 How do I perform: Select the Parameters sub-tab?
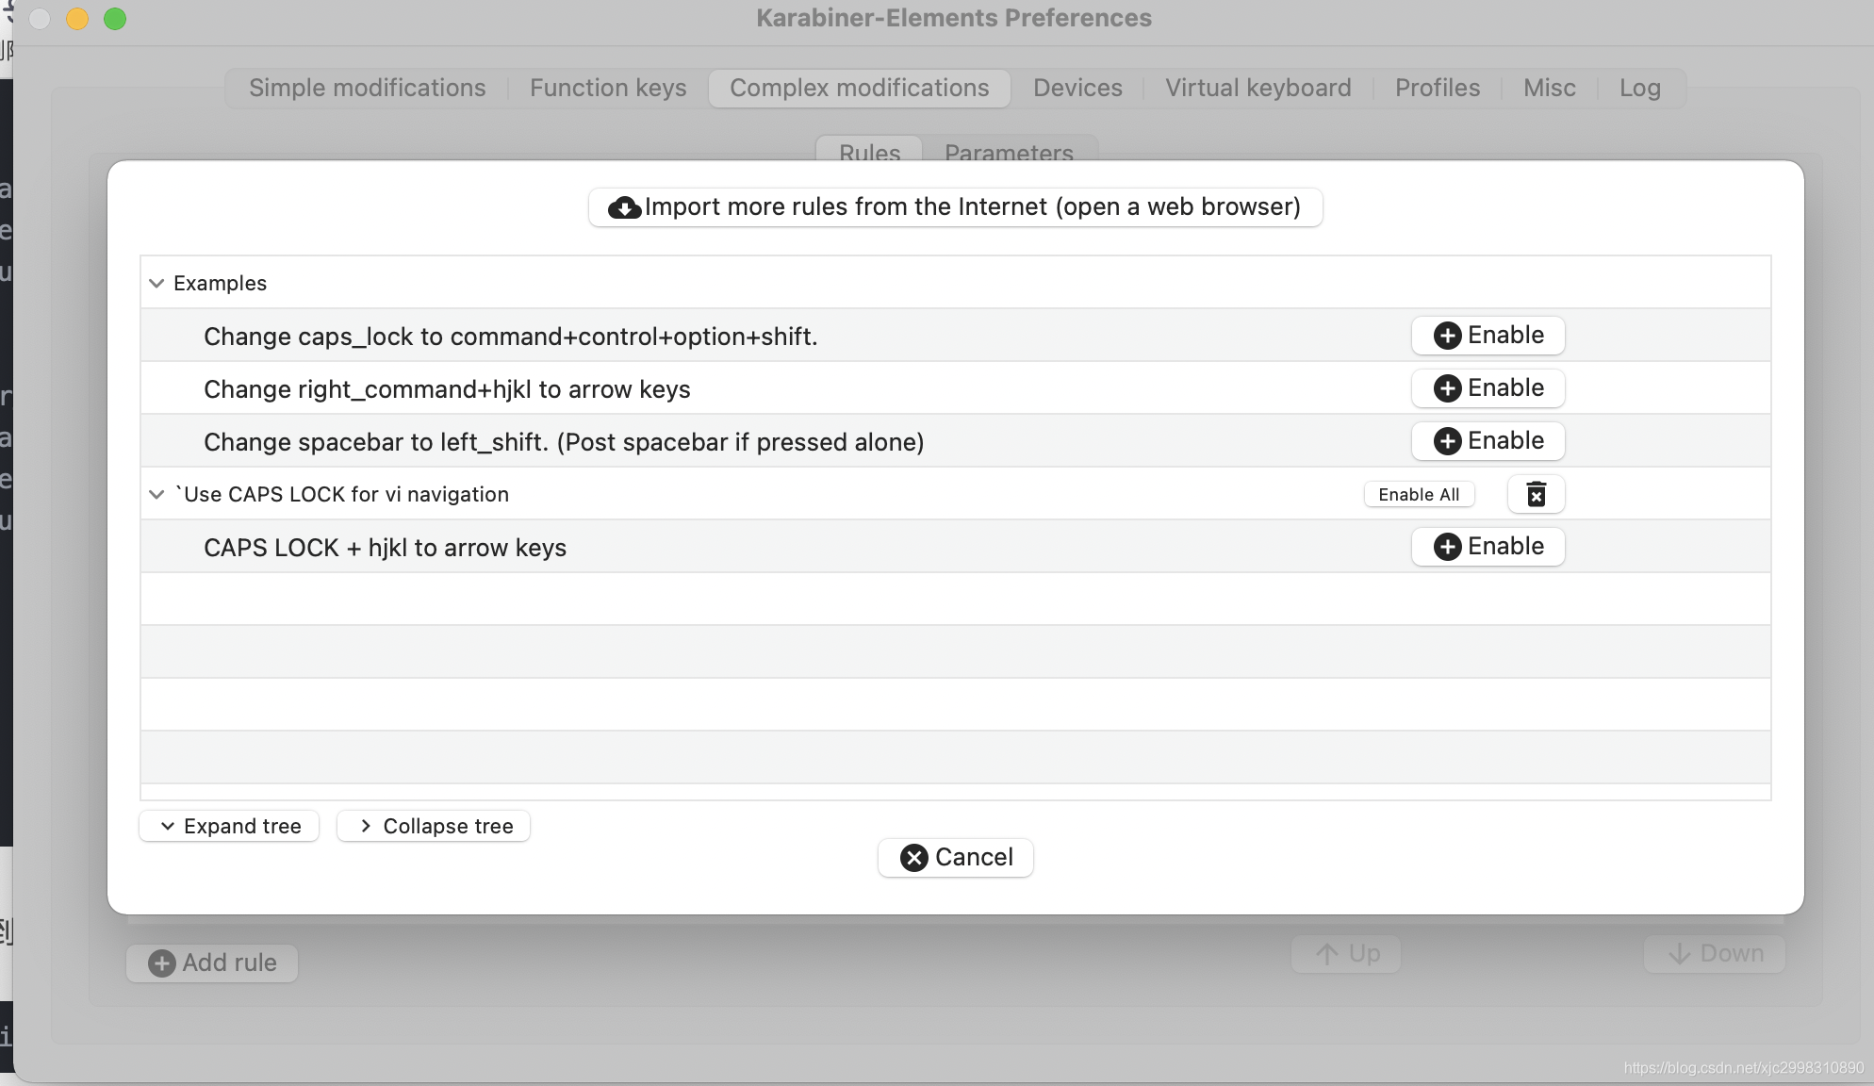click(1009, 151)
